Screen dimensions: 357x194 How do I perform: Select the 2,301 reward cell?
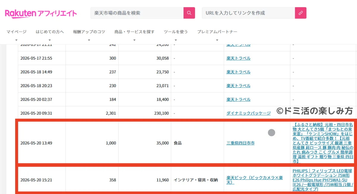[92, 113]
